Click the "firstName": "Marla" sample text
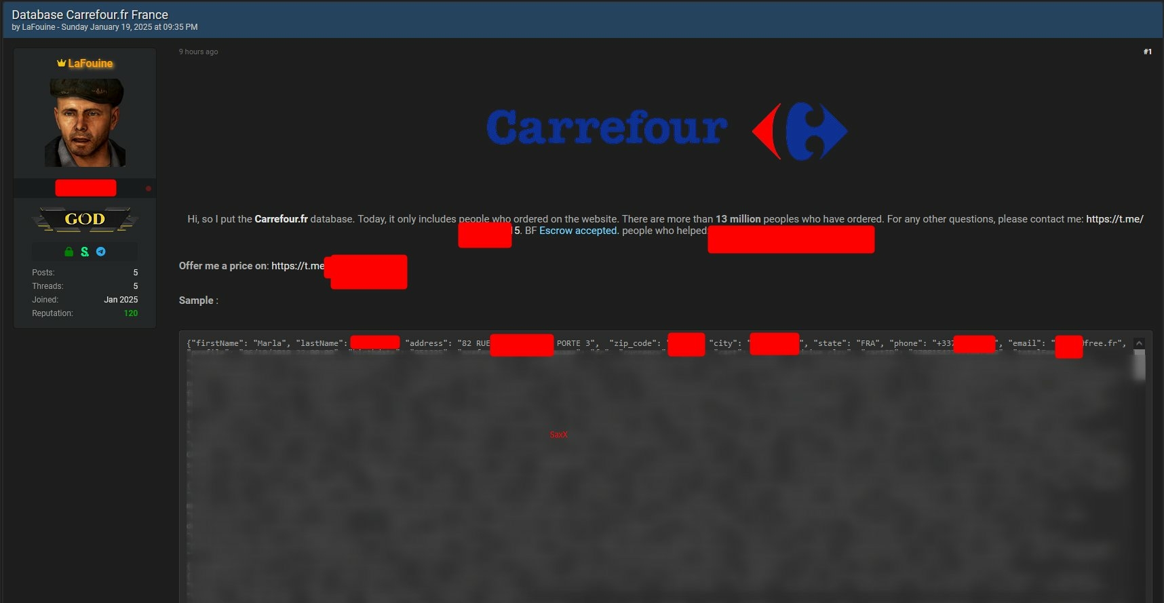The width and height of the screenshot is (1164, 603). coord(239,343)
